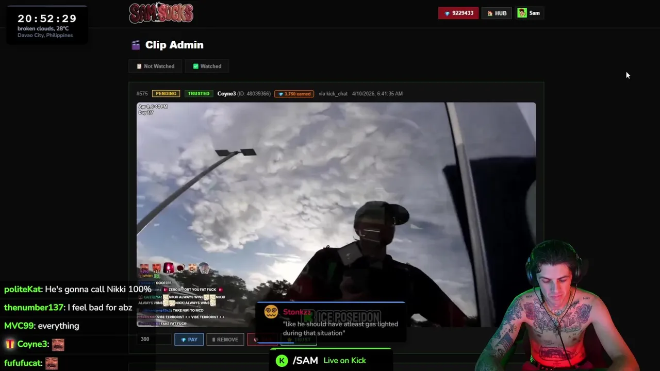The image size is (660, 371).
Task: Click the Clip Admin clapperboard icon
Action: tap(136, 45)
